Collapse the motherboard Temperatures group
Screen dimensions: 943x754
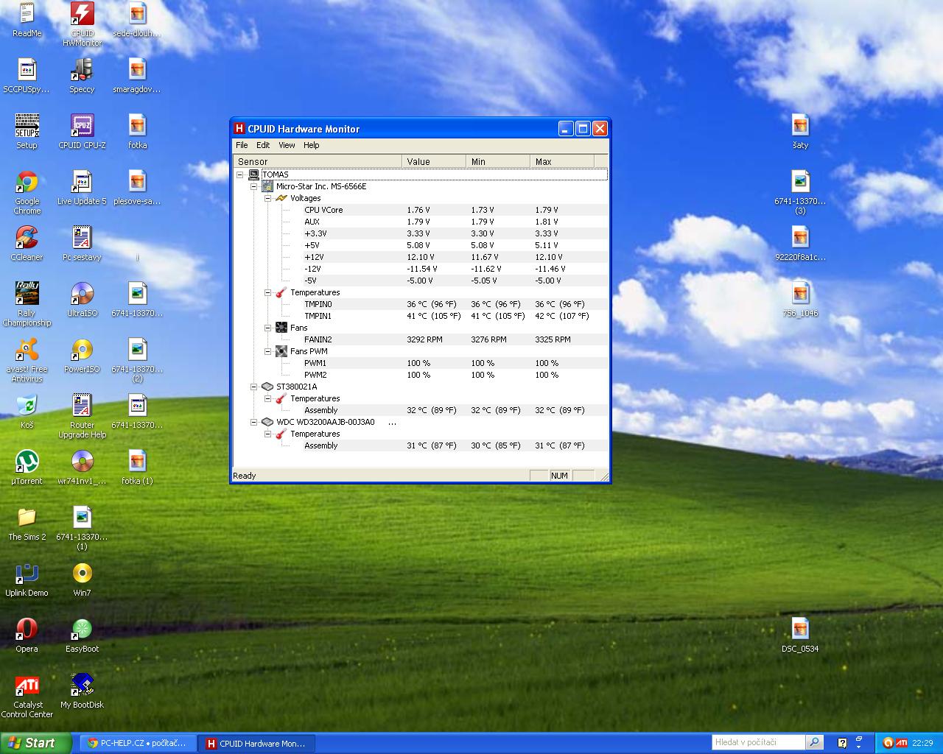point(268,292)
